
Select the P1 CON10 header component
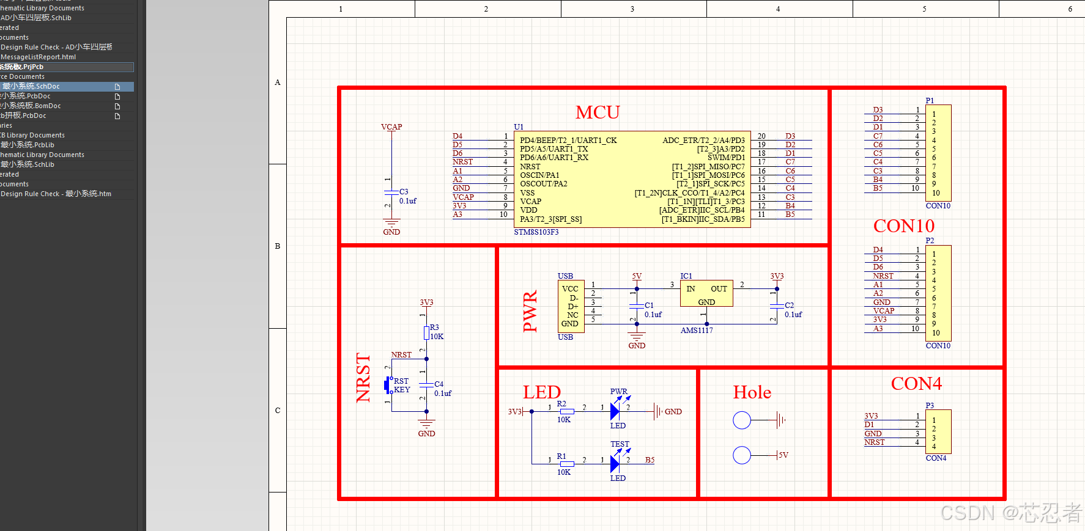pos(938,153)
